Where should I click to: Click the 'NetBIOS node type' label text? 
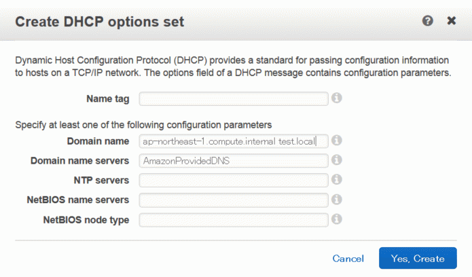click(86, 220)
